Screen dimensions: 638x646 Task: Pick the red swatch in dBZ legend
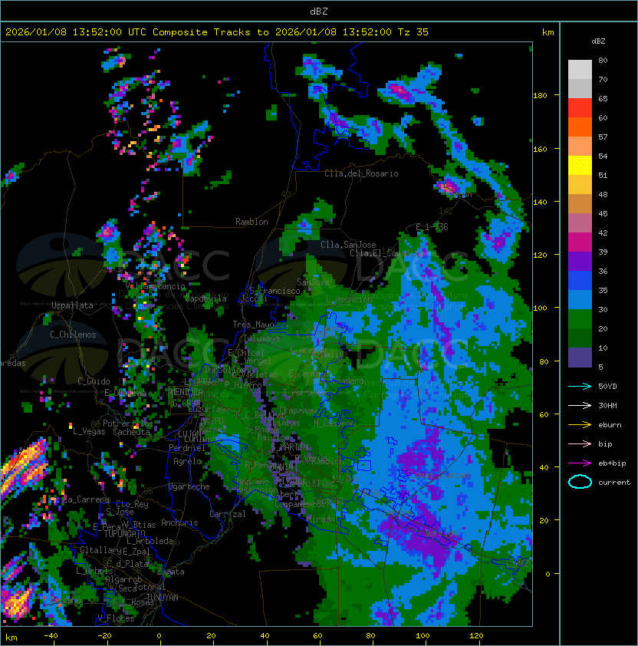(580, 107)
